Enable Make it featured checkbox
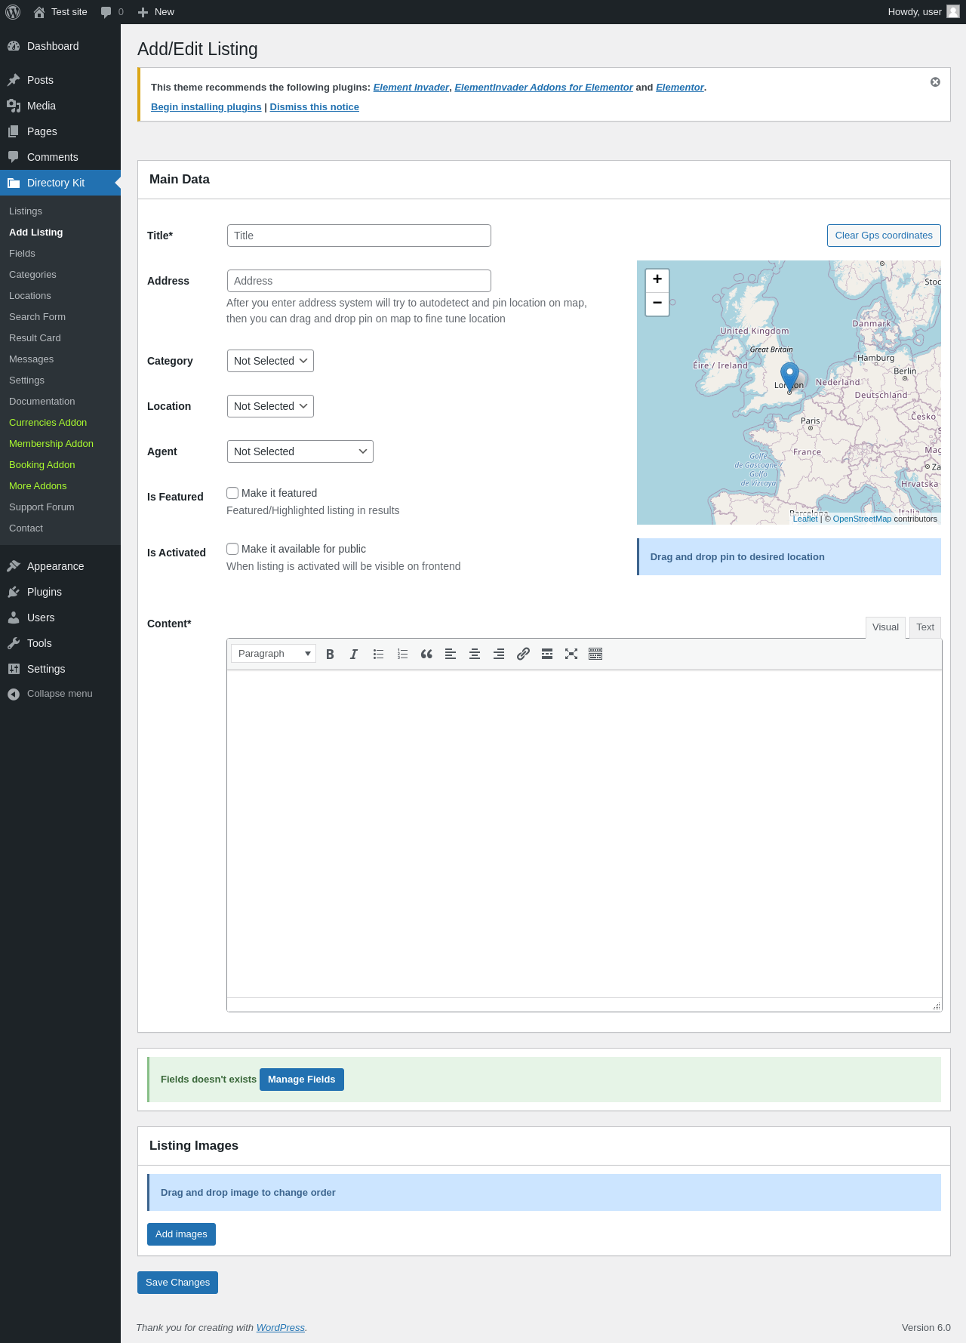 pos(233,493)
